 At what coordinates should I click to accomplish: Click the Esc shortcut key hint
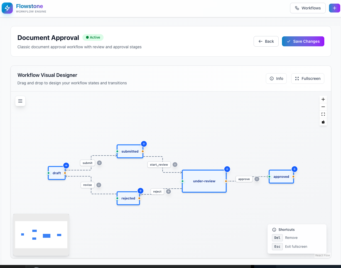277,246
